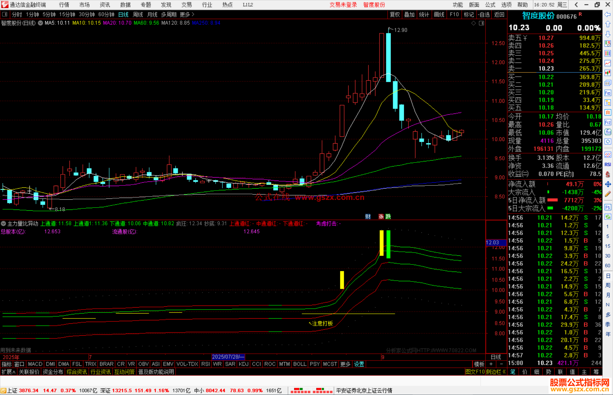Open the candlestick chart sidebar icon
The width and height of the screenshot is (613, 395).
[608, 73]
